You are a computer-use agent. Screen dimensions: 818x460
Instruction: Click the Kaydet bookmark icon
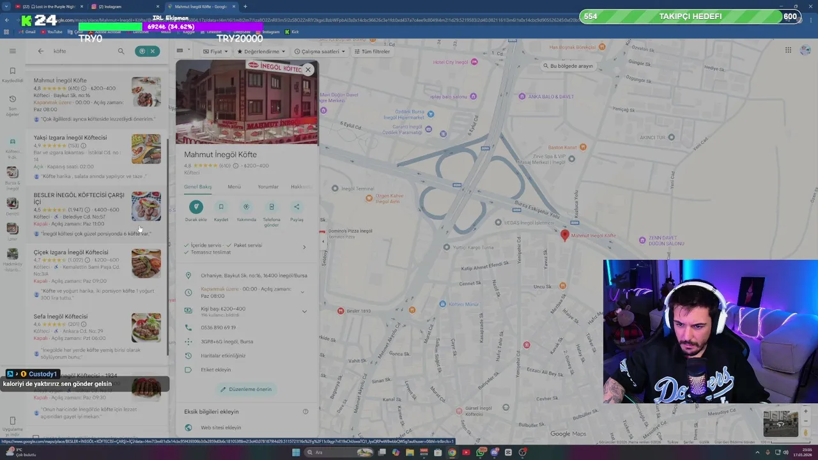click(x=221, y=206)
